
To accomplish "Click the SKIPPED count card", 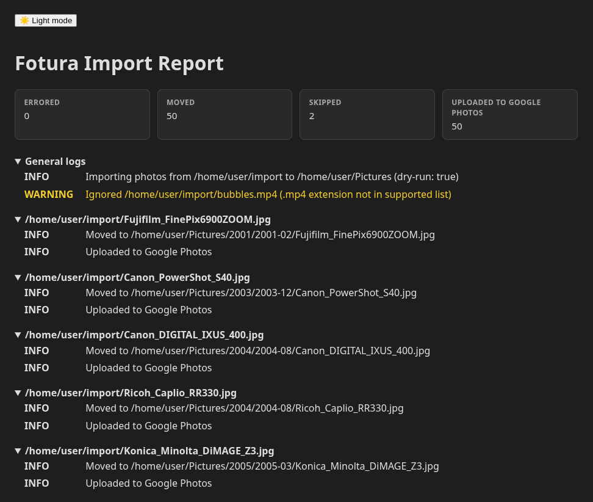I will [367, 114].
